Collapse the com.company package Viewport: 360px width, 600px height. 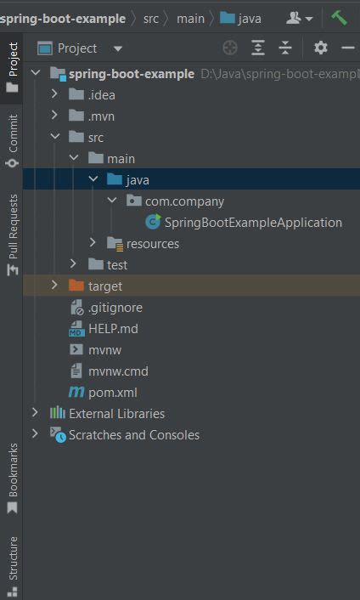point(112,200)
